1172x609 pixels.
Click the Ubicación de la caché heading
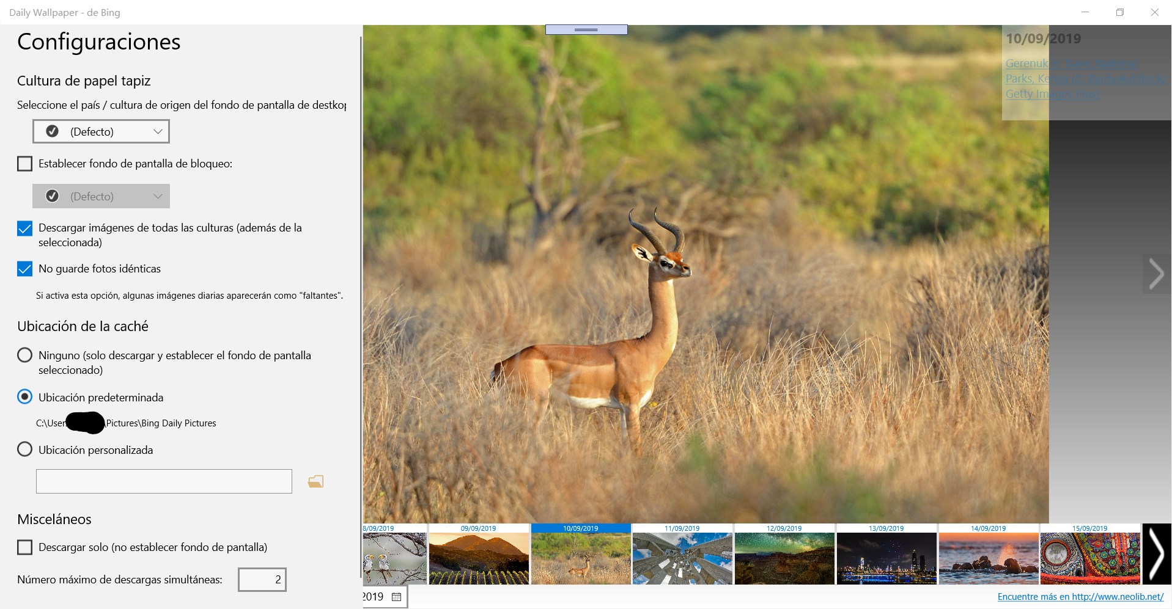click(83, 326)
